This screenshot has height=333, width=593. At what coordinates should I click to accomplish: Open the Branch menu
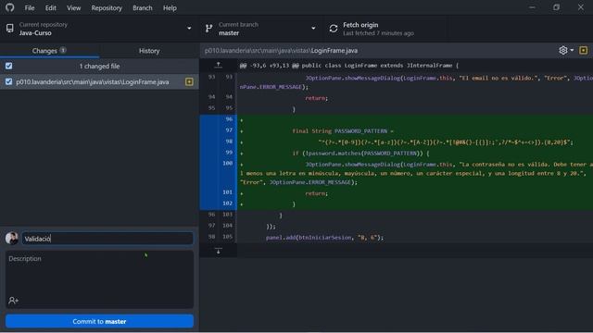143,8
